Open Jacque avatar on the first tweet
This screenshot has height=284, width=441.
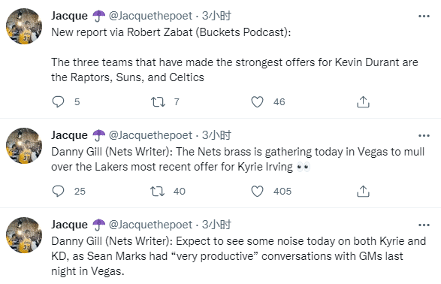coord(24,26)
